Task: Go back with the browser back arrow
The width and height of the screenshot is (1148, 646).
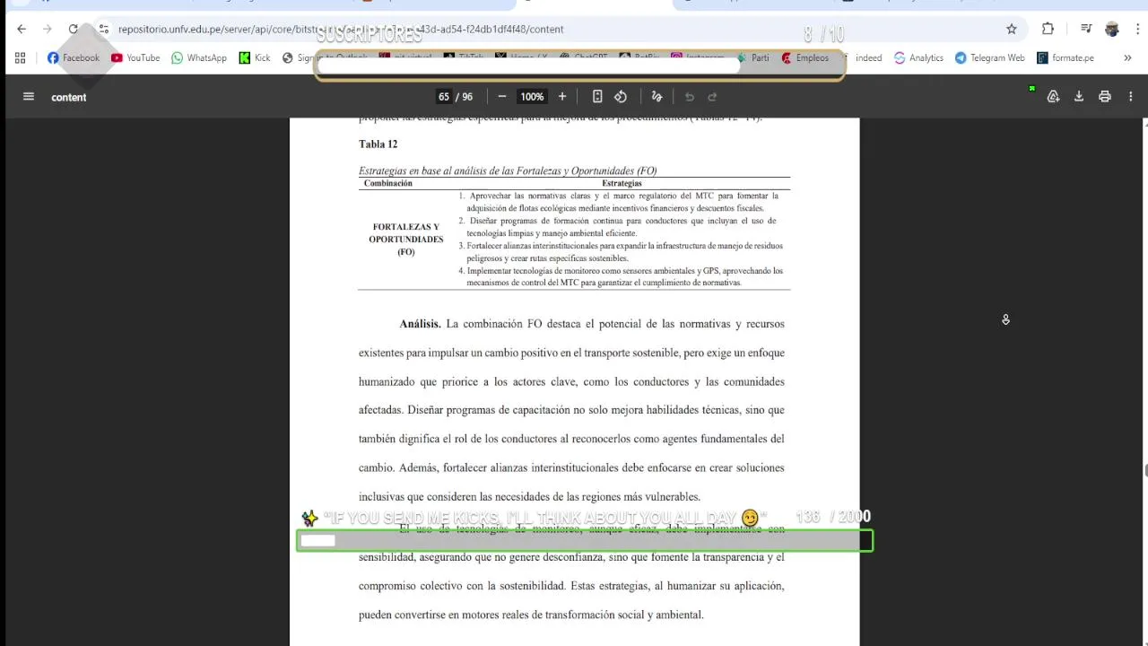Action: 22,29
